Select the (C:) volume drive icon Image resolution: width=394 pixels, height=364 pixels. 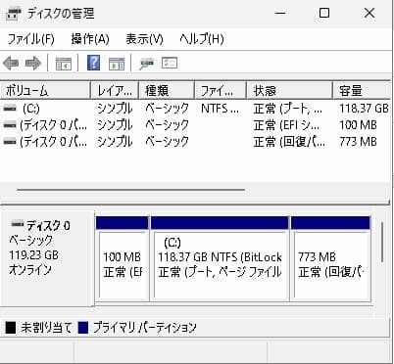tap(10, 109)
